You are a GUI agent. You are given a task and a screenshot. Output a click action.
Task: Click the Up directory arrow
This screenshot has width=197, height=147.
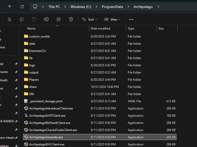pos(10,7)
